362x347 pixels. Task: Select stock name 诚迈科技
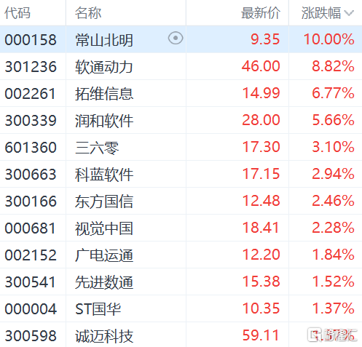pyautogui.click(x=104, y=337)
